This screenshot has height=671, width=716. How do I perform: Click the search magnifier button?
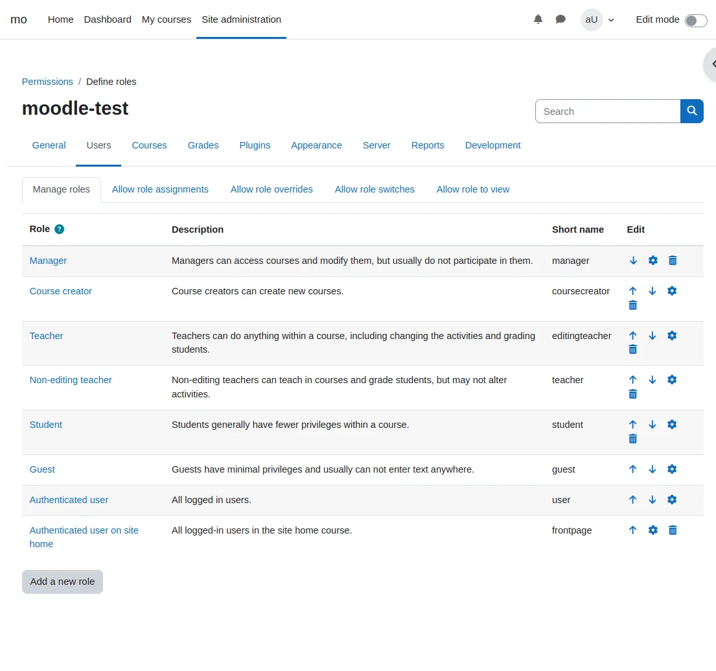point(691,111)
